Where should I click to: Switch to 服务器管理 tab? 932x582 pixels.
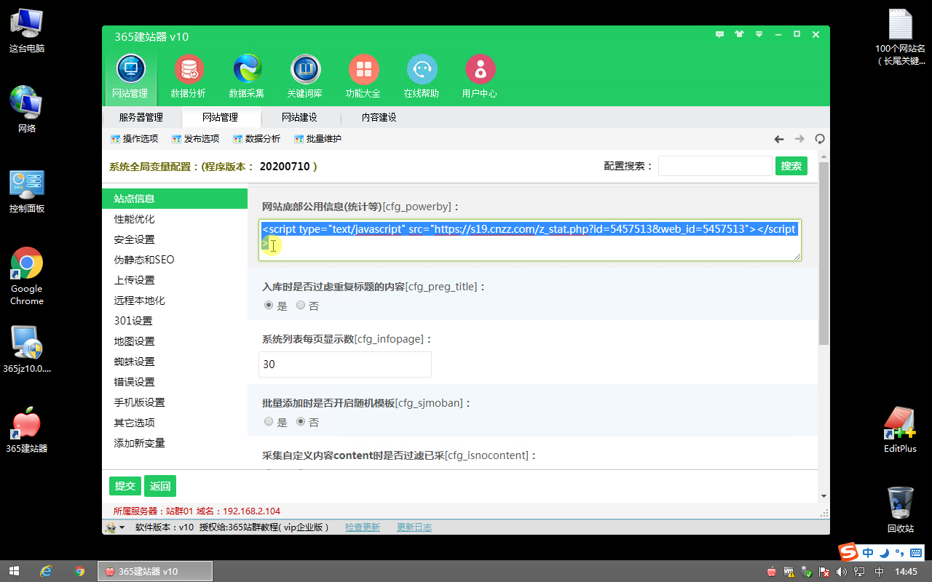tap(141, 117)
